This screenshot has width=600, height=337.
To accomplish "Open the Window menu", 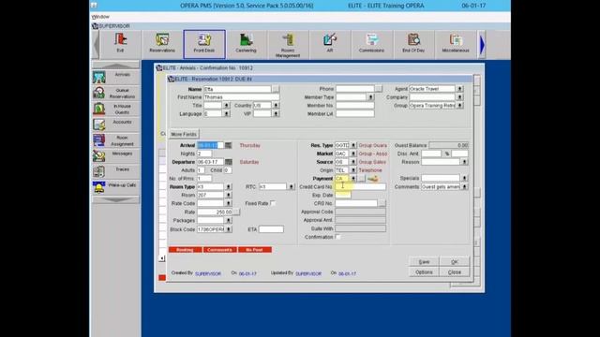I will [x=100, y=17].
